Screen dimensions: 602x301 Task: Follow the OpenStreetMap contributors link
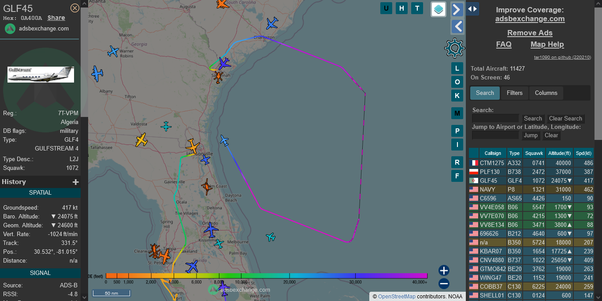(x=397, y=297)
